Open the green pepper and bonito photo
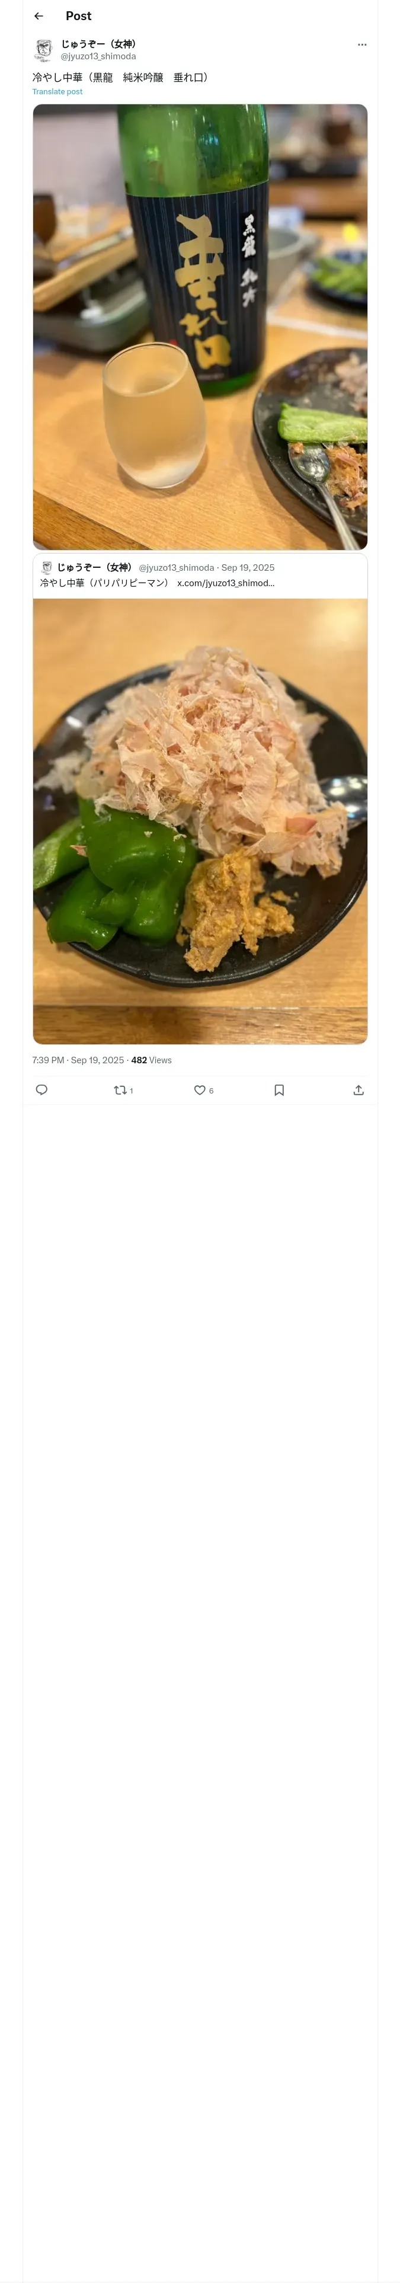 coord(200,821)
